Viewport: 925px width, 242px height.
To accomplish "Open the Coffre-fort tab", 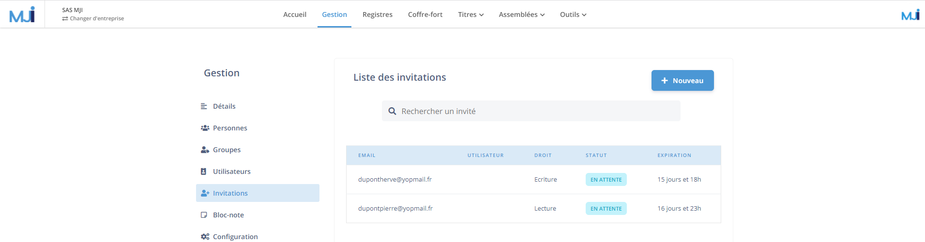I will pyautogui.click(x=425, y=14).
